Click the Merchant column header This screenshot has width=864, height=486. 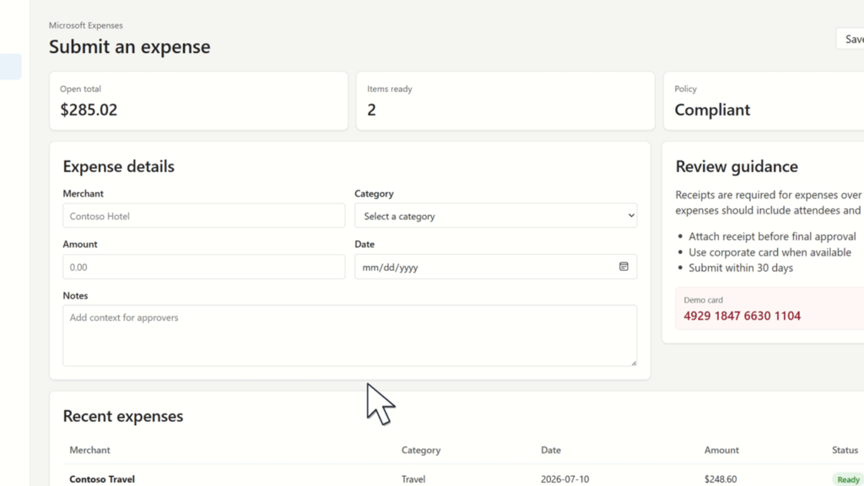click(89, 451)
